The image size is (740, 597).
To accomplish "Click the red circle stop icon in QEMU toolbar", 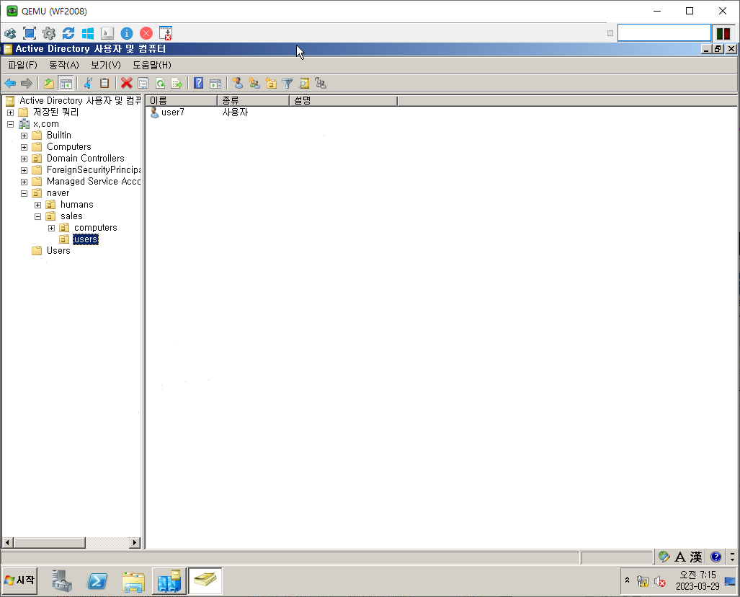I will tap(146, 34).
